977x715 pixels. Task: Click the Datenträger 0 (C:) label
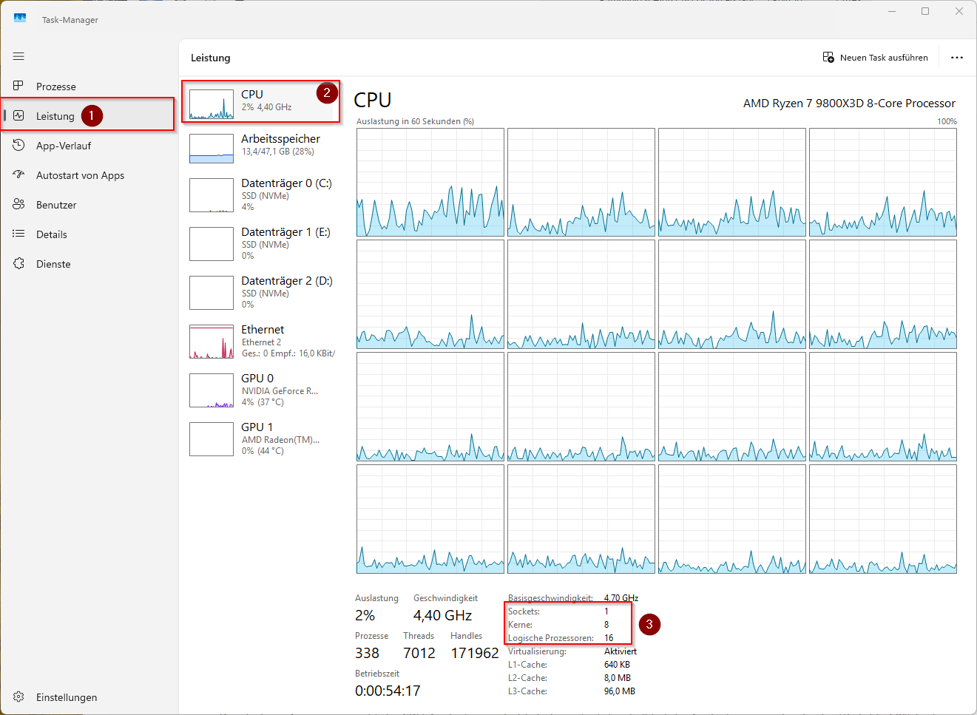pyautogui.click(x=287, y=183)
